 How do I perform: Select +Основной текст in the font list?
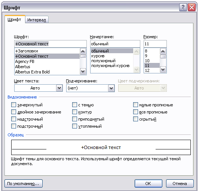click(x=47, y=56)
